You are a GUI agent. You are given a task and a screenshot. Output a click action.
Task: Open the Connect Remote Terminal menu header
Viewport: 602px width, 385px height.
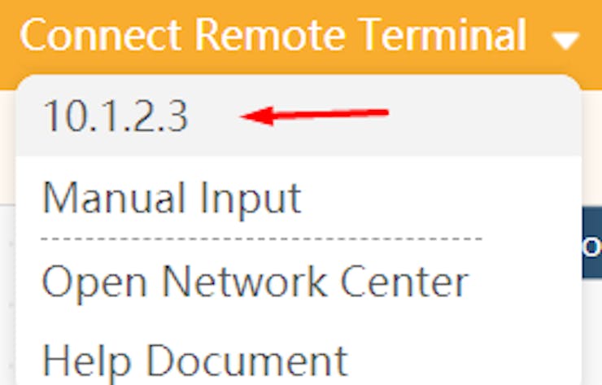pos(273,36)
